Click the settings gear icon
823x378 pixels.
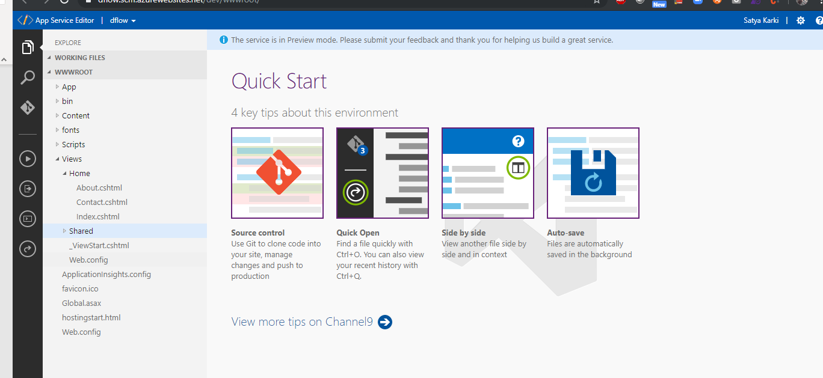click(x=800, y=20)
